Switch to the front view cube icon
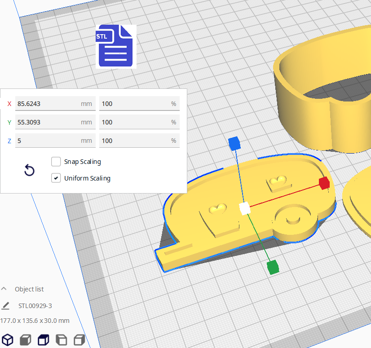The image size is (371, 348). (x=25, y=340)
